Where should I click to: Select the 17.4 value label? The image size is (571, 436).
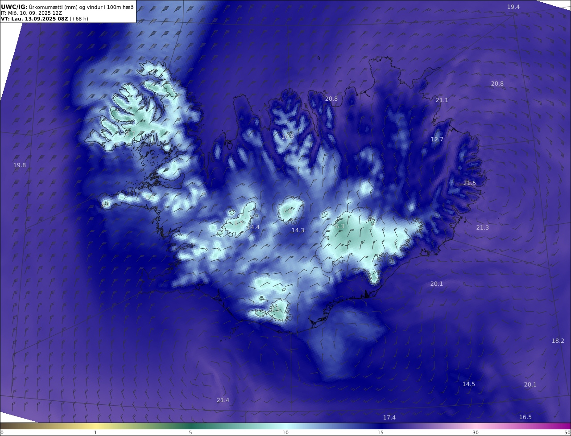point(389,418)
